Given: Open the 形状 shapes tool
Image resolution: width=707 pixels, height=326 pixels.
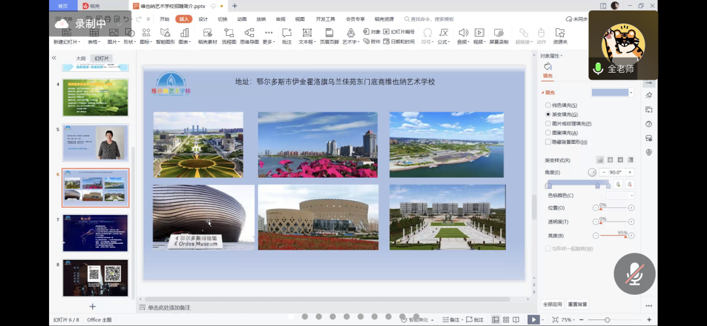Looking at the screenshot, I should tap(130, 33).
